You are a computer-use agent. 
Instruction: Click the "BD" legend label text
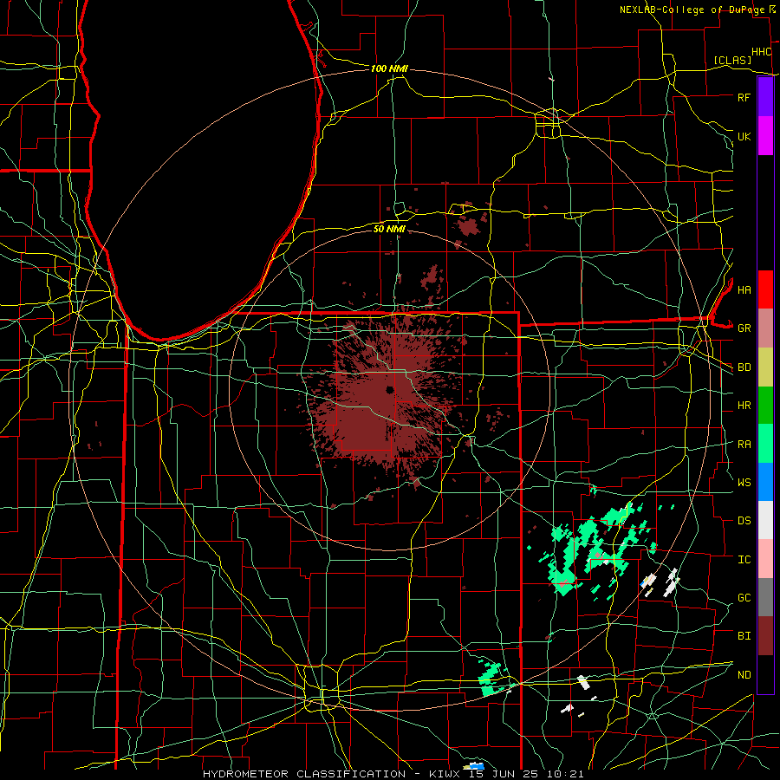(x=744, y=367)
